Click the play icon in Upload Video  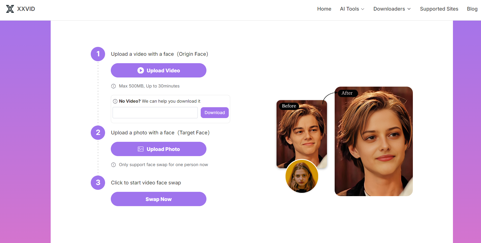[x=141, y=70]
